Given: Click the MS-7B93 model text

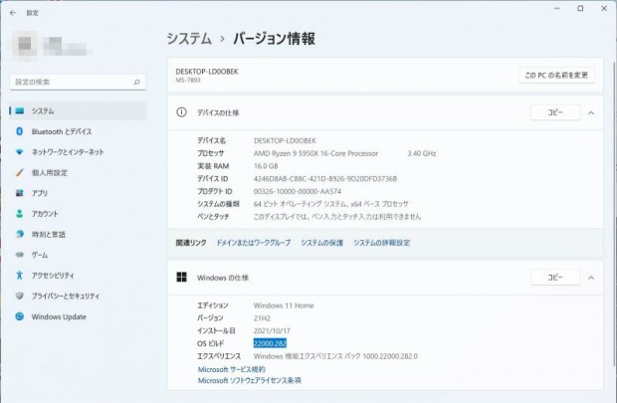Looking at the screenshot, I should pos(188,80).
